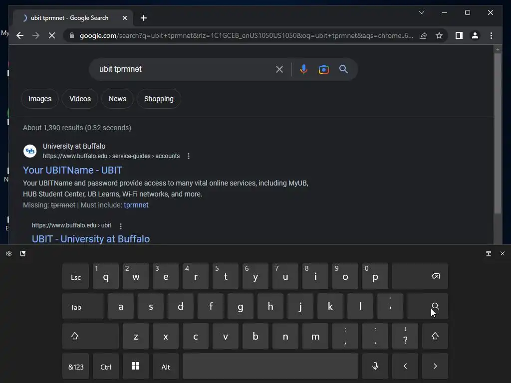The image size is (511, 383).
Task: View site security lock info
Action: pyautogui.click(x=72, y=35)
